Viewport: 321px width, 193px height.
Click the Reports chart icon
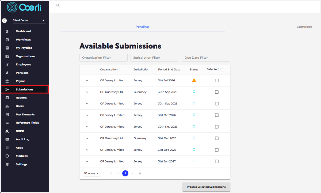pos(7,98)
